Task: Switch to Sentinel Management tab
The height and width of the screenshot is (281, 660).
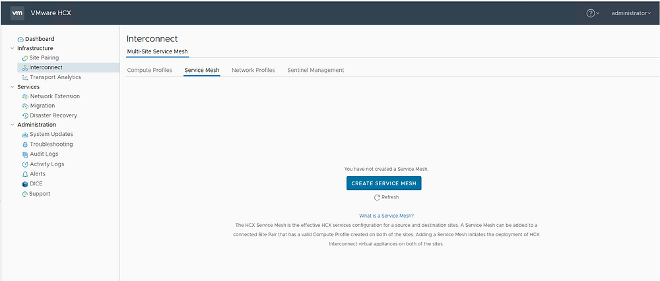Action: click(315, 70)
